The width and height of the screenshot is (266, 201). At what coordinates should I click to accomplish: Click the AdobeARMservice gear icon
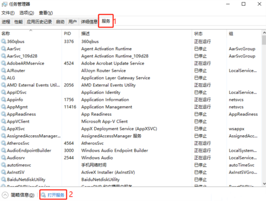pyautogui.click(x=3, y=63)
